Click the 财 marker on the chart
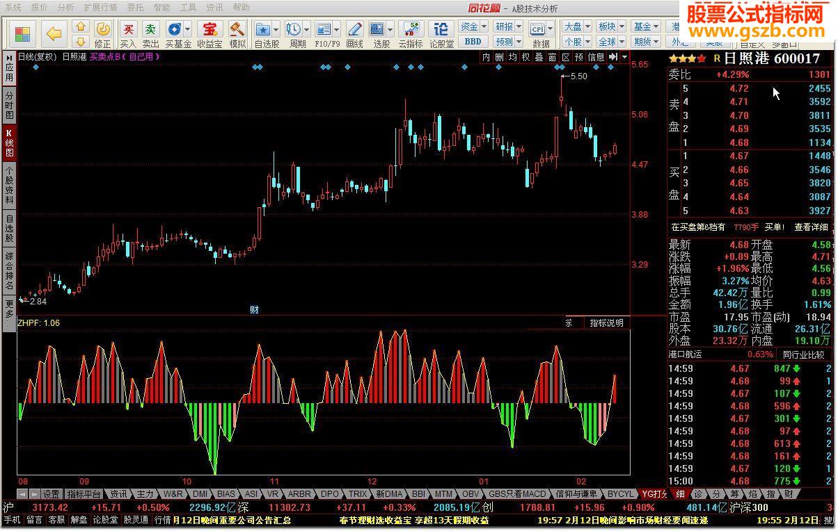Viewport: 838px width, 531px height. (254, 309)
